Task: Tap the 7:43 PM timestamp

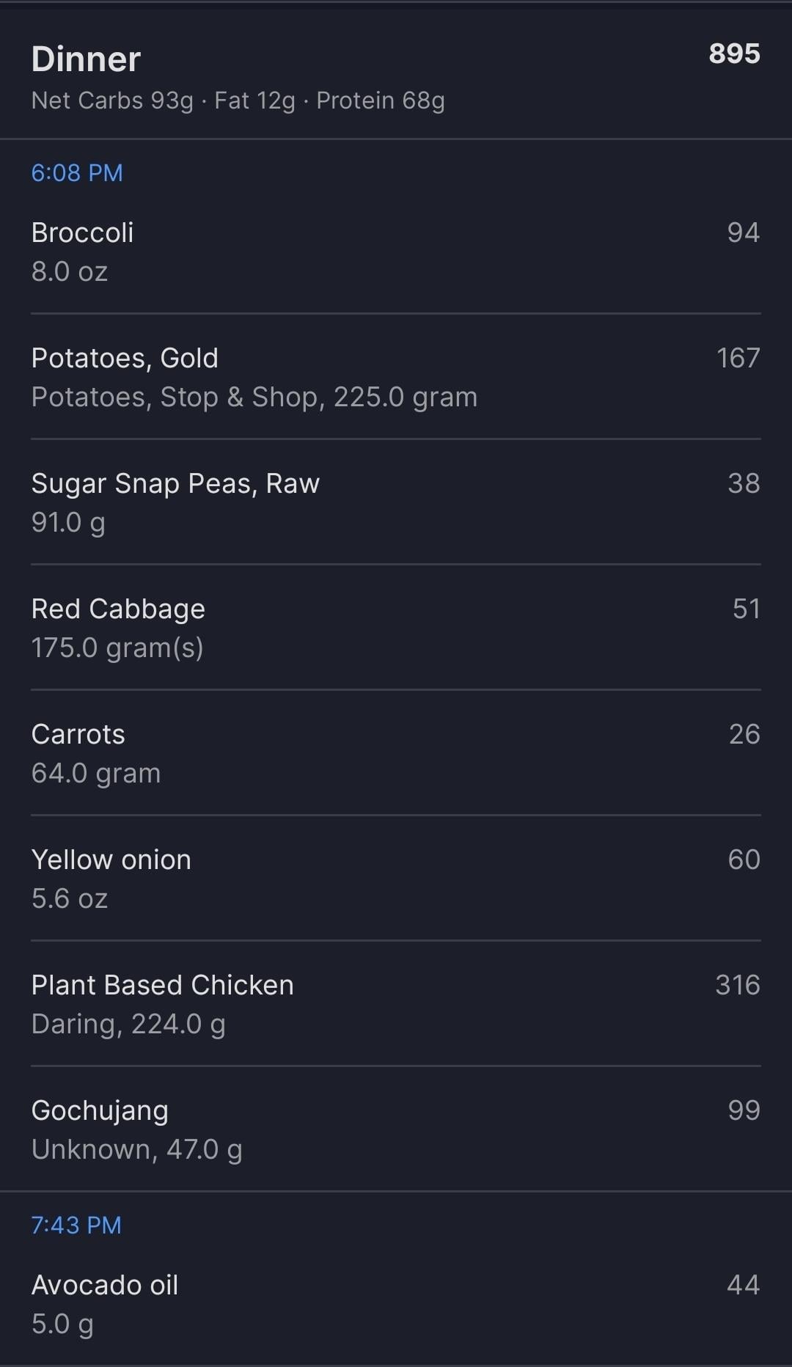Action: pyautogui.click(x=76, y=1225)
